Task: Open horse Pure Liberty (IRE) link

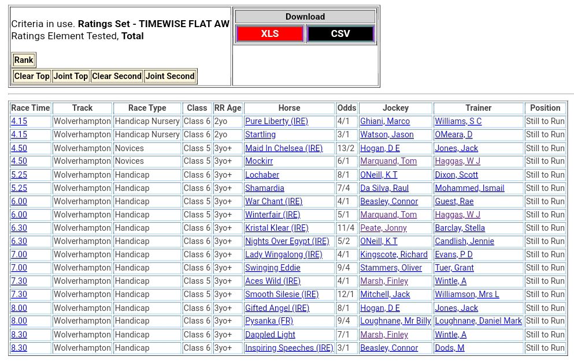Action: point(276,121)
